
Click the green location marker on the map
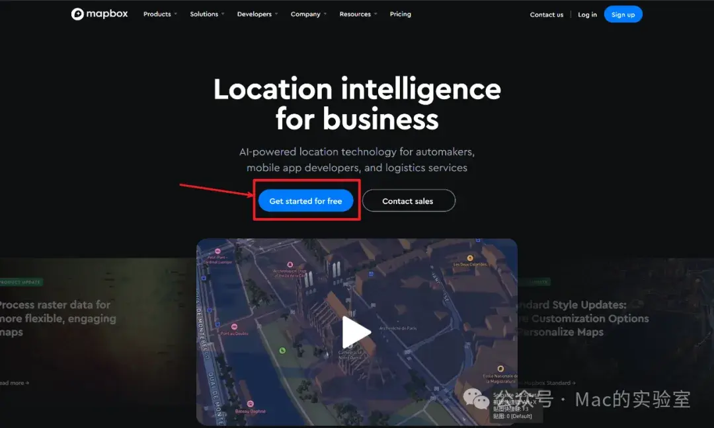pos(282,351)
